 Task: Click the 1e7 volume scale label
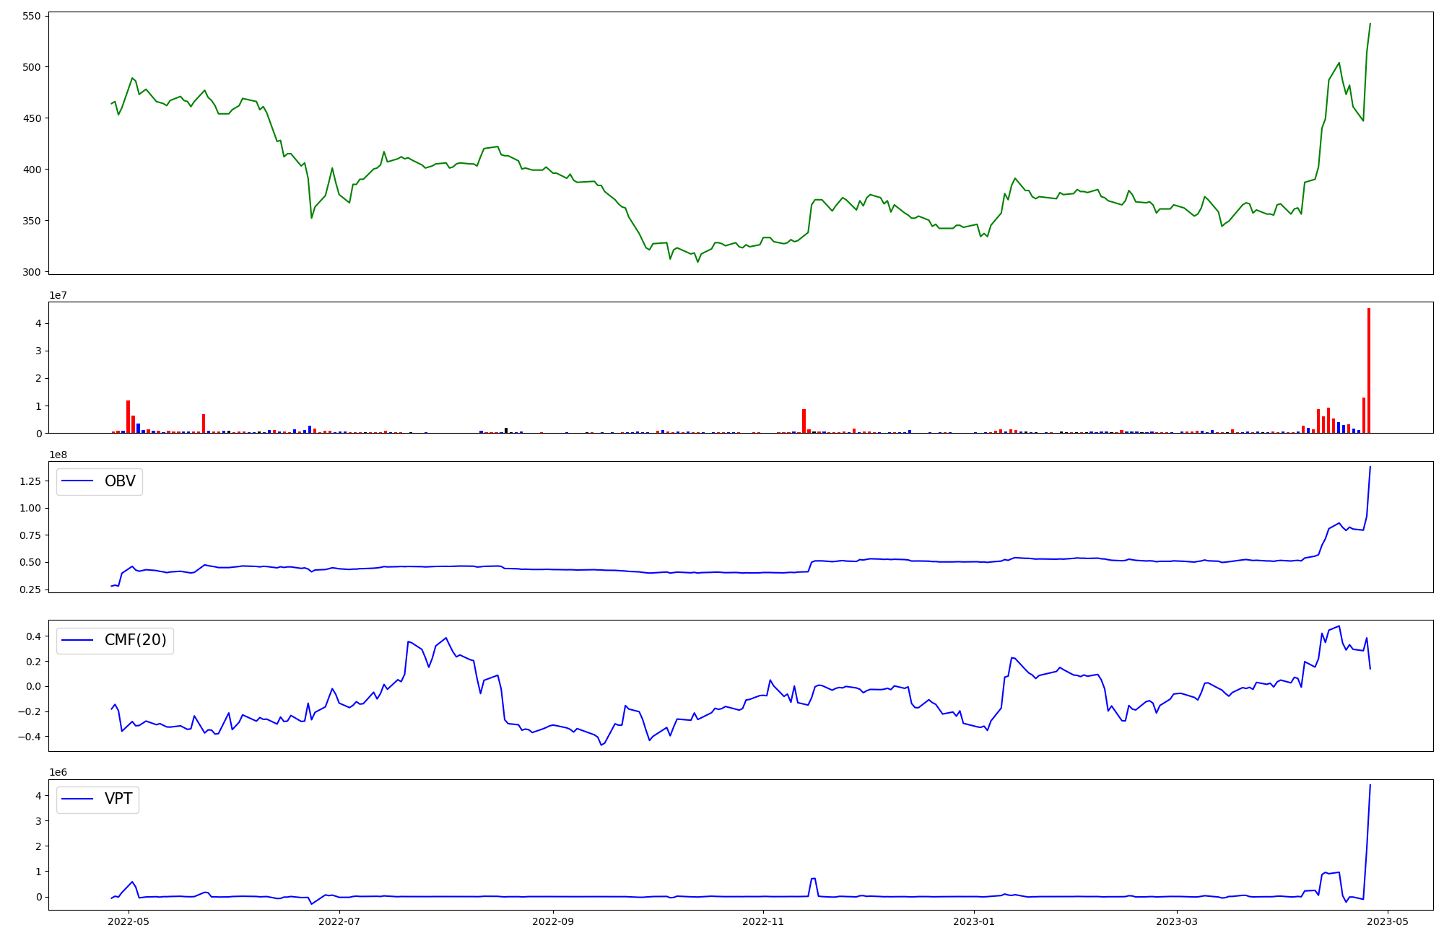coord(59,295)
